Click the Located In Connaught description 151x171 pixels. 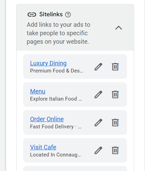(55, 155)
